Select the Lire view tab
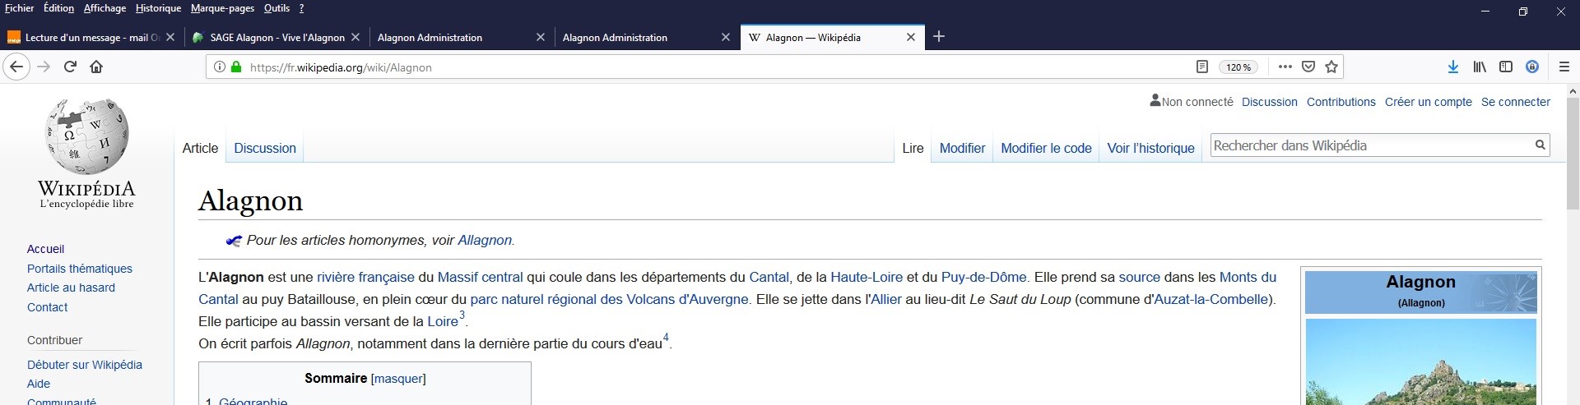The height and width of the screenshot is (405, 1580). coord(913,148)
